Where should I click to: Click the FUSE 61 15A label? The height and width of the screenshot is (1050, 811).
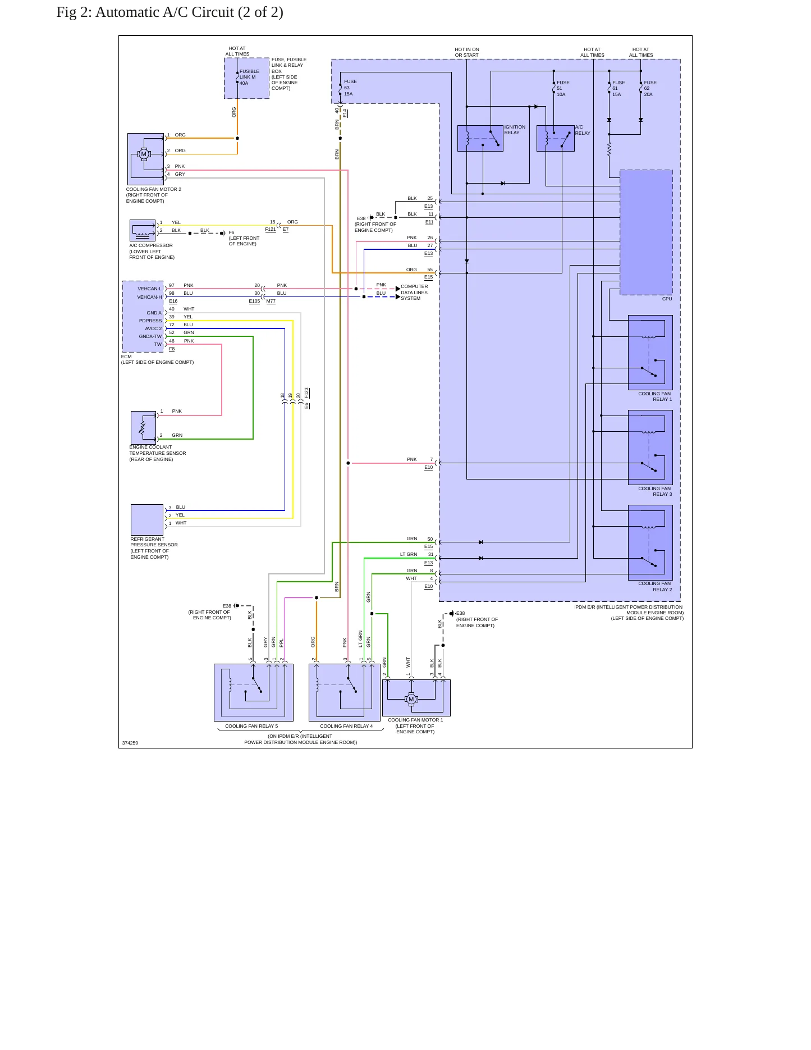618,88
